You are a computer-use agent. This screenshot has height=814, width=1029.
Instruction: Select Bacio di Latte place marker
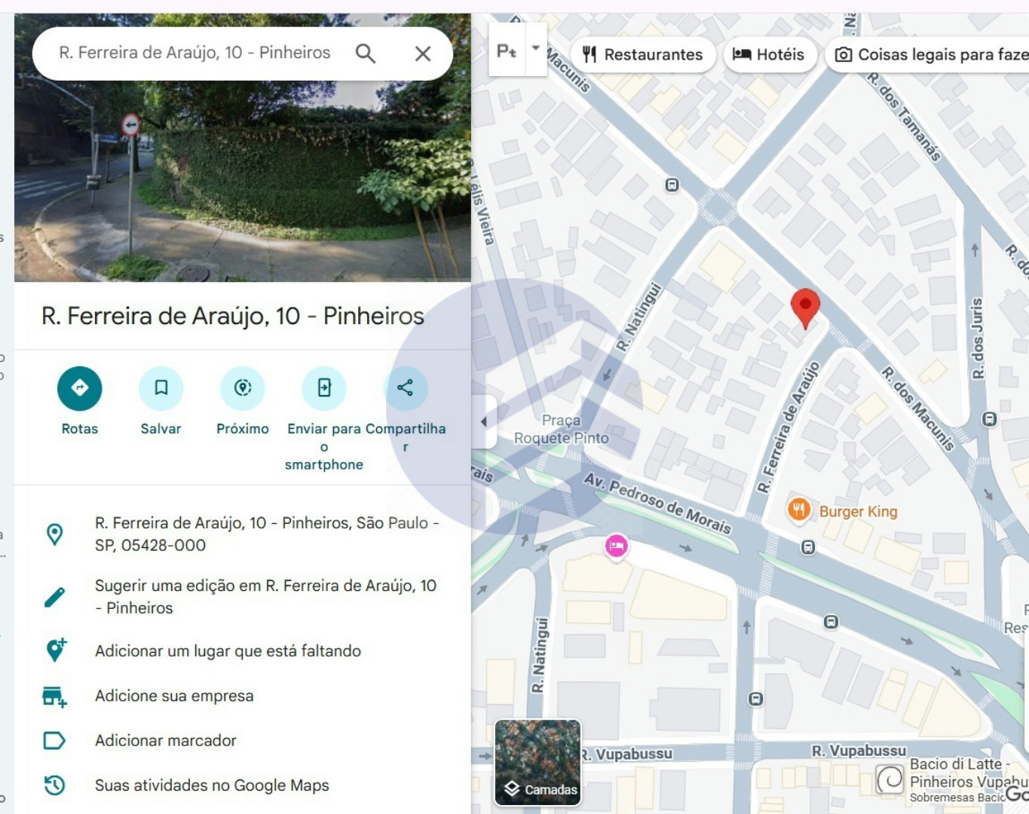tap(890, 779)
